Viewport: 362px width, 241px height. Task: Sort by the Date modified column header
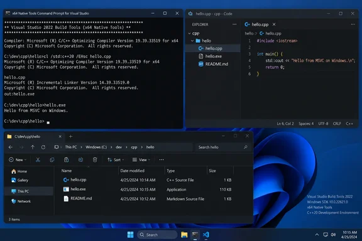(132, 171)
